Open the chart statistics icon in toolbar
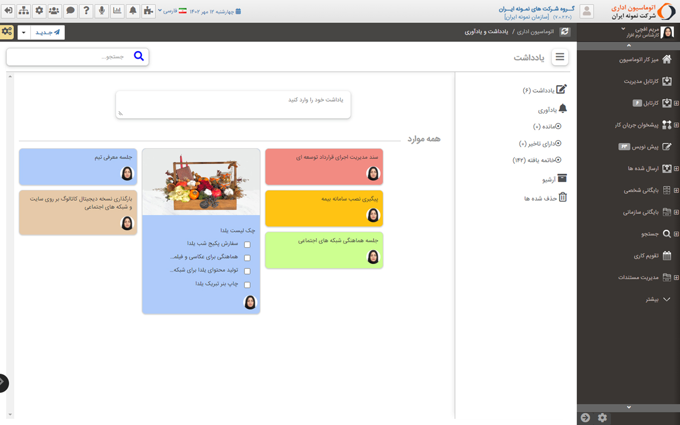680x425 pixels. pos(117,11)
